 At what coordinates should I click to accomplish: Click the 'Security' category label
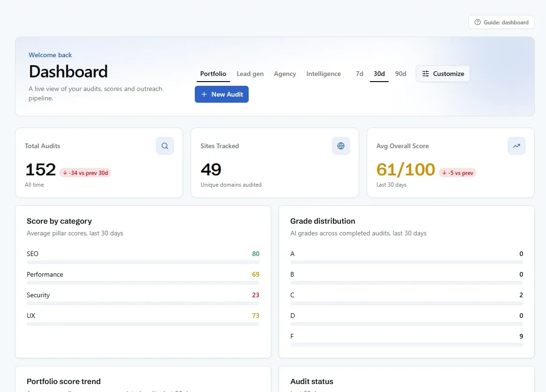(38, 294)
